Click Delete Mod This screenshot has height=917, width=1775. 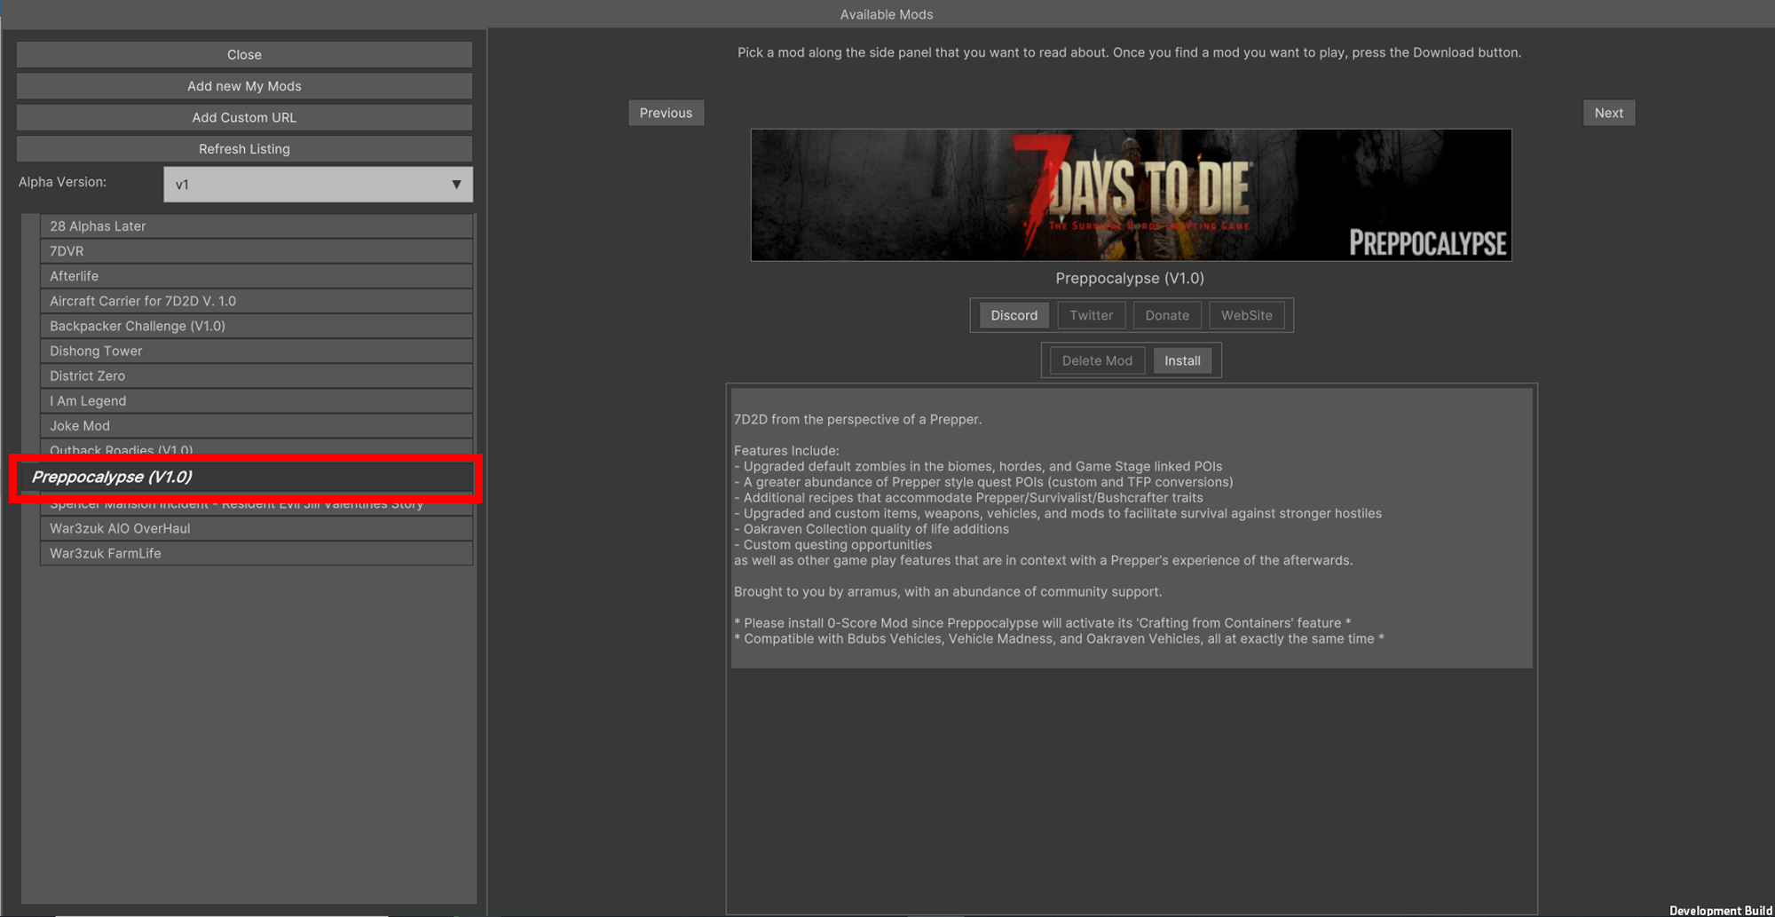coord(1096,360)
